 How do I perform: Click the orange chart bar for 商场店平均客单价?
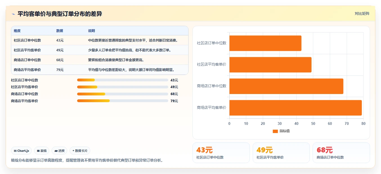coord(295,108)
